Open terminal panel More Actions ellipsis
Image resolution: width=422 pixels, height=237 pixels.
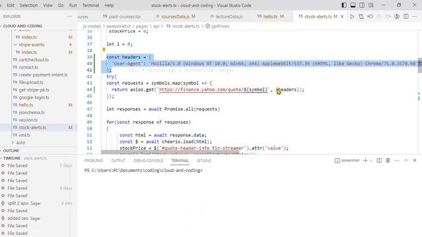pyautogui.click(x=397, y=161)
